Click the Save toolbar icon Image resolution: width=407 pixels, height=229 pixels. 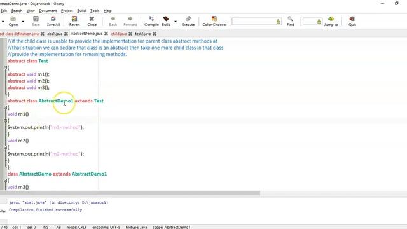tap(36, 21)
